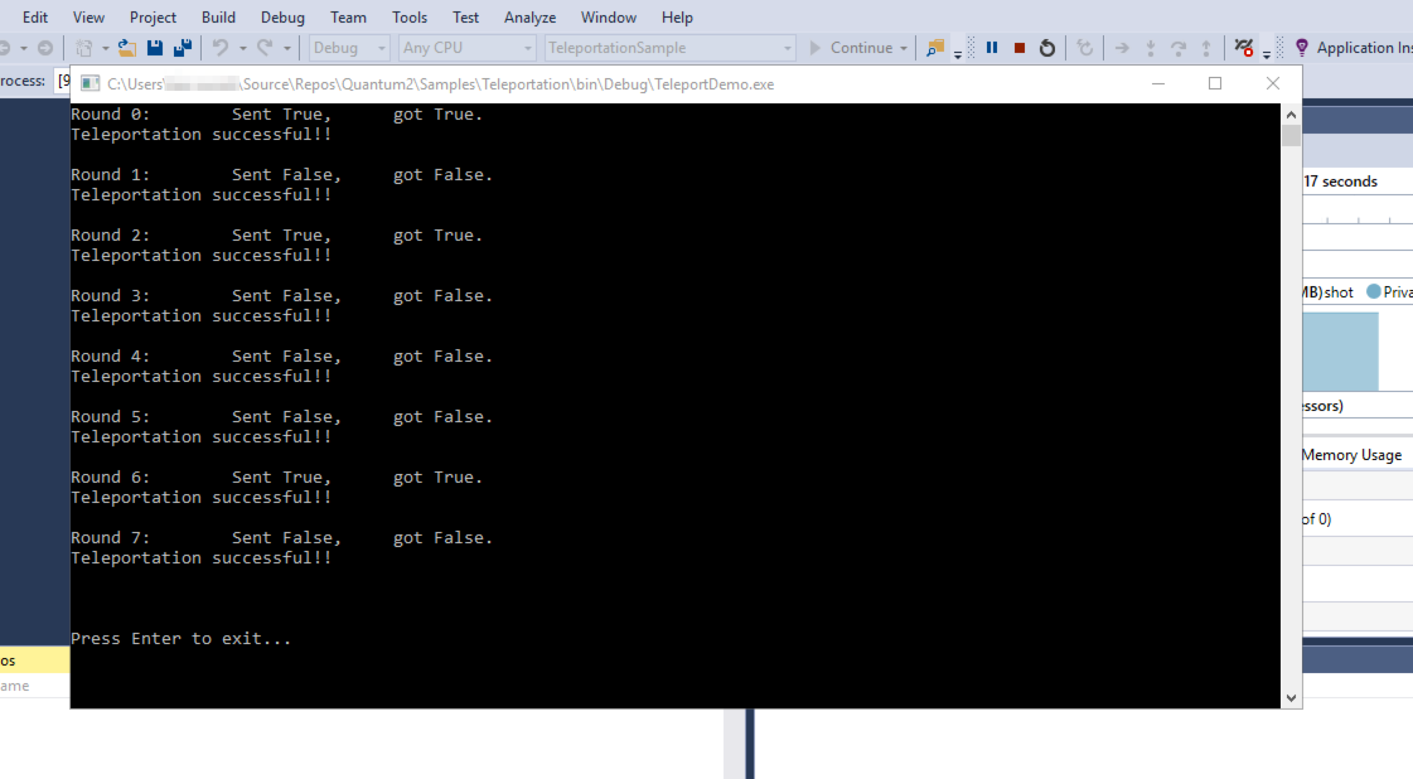Viewport: 1413px width, 779px height.
Task: Click the Navigate Forward icon
Action: point(45,48)
